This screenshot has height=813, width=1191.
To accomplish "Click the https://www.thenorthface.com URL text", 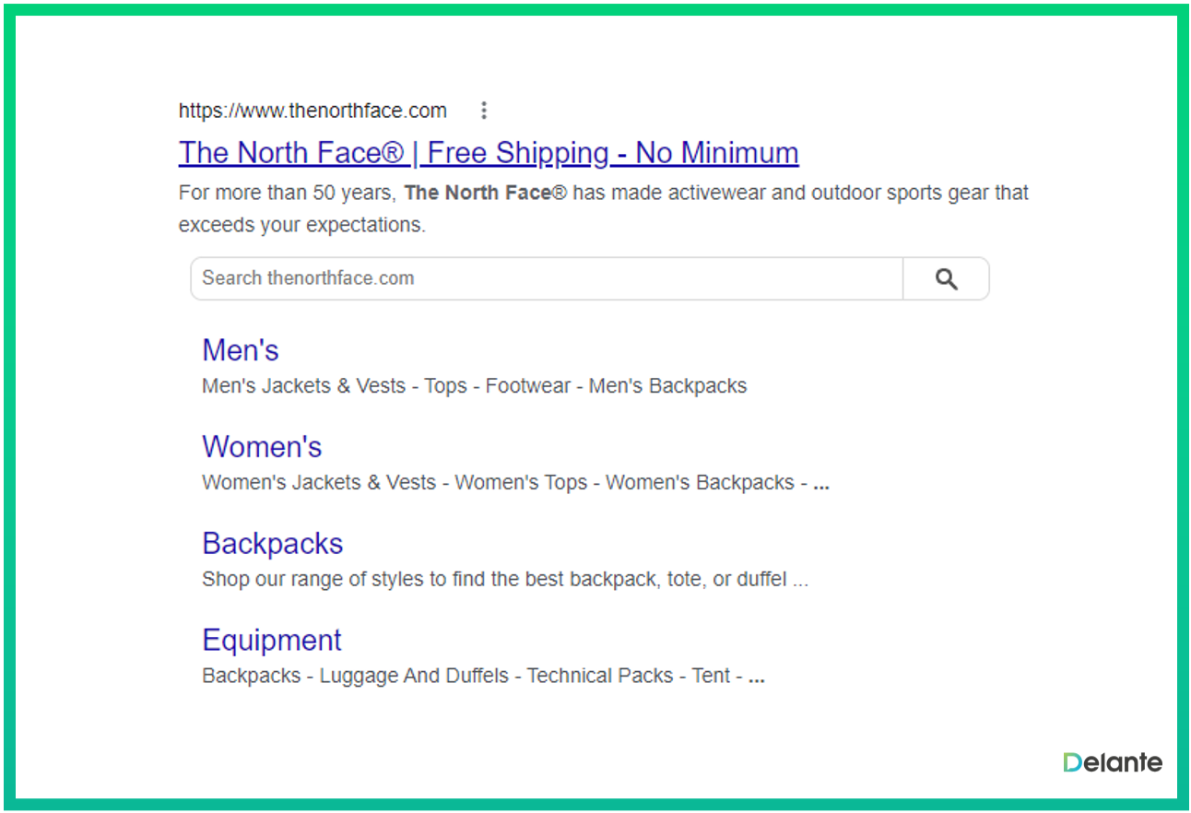I will coord(312,111).
